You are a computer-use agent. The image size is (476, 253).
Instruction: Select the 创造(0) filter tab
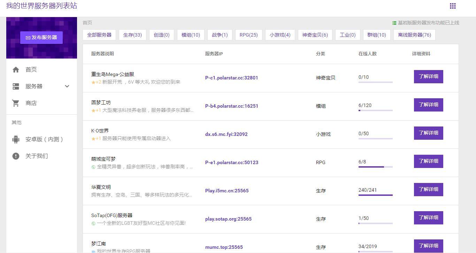click(x=162, y=35)
